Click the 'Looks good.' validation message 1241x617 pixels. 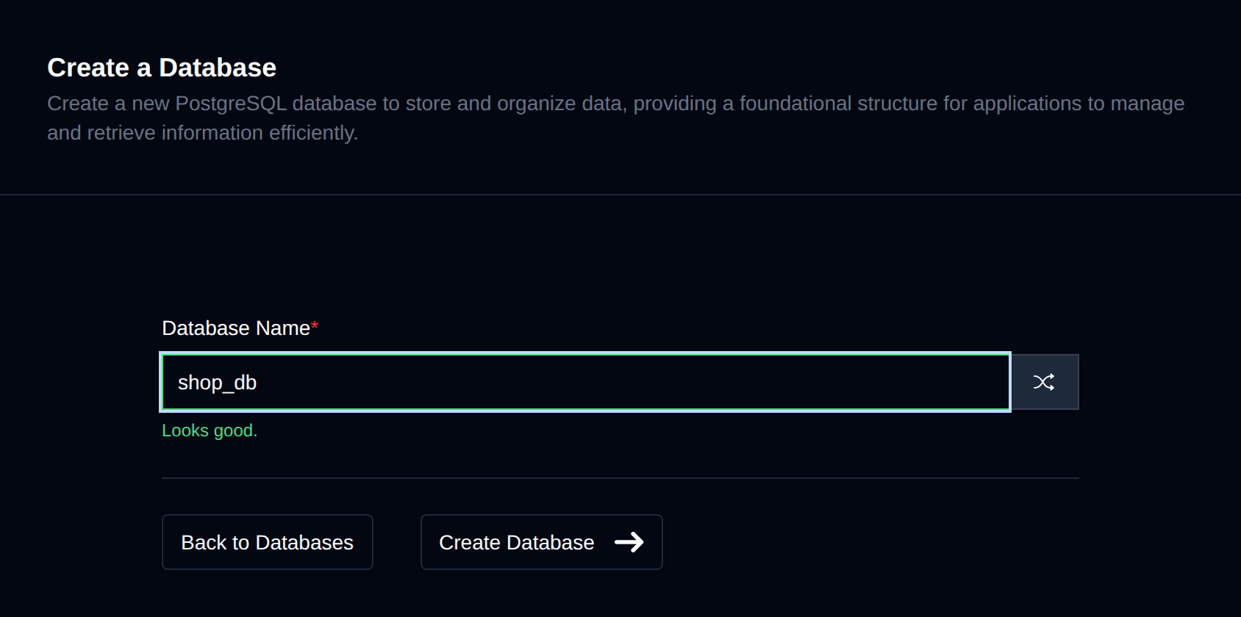[210, 430]
